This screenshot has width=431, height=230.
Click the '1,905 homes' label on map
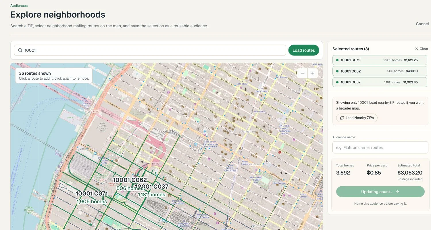[92, 202]
